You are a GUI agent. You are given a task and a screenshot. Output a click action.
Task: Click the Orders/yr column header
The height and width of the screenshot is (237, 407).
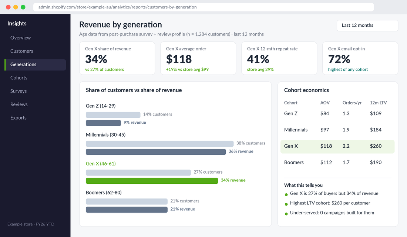(352, 103)
